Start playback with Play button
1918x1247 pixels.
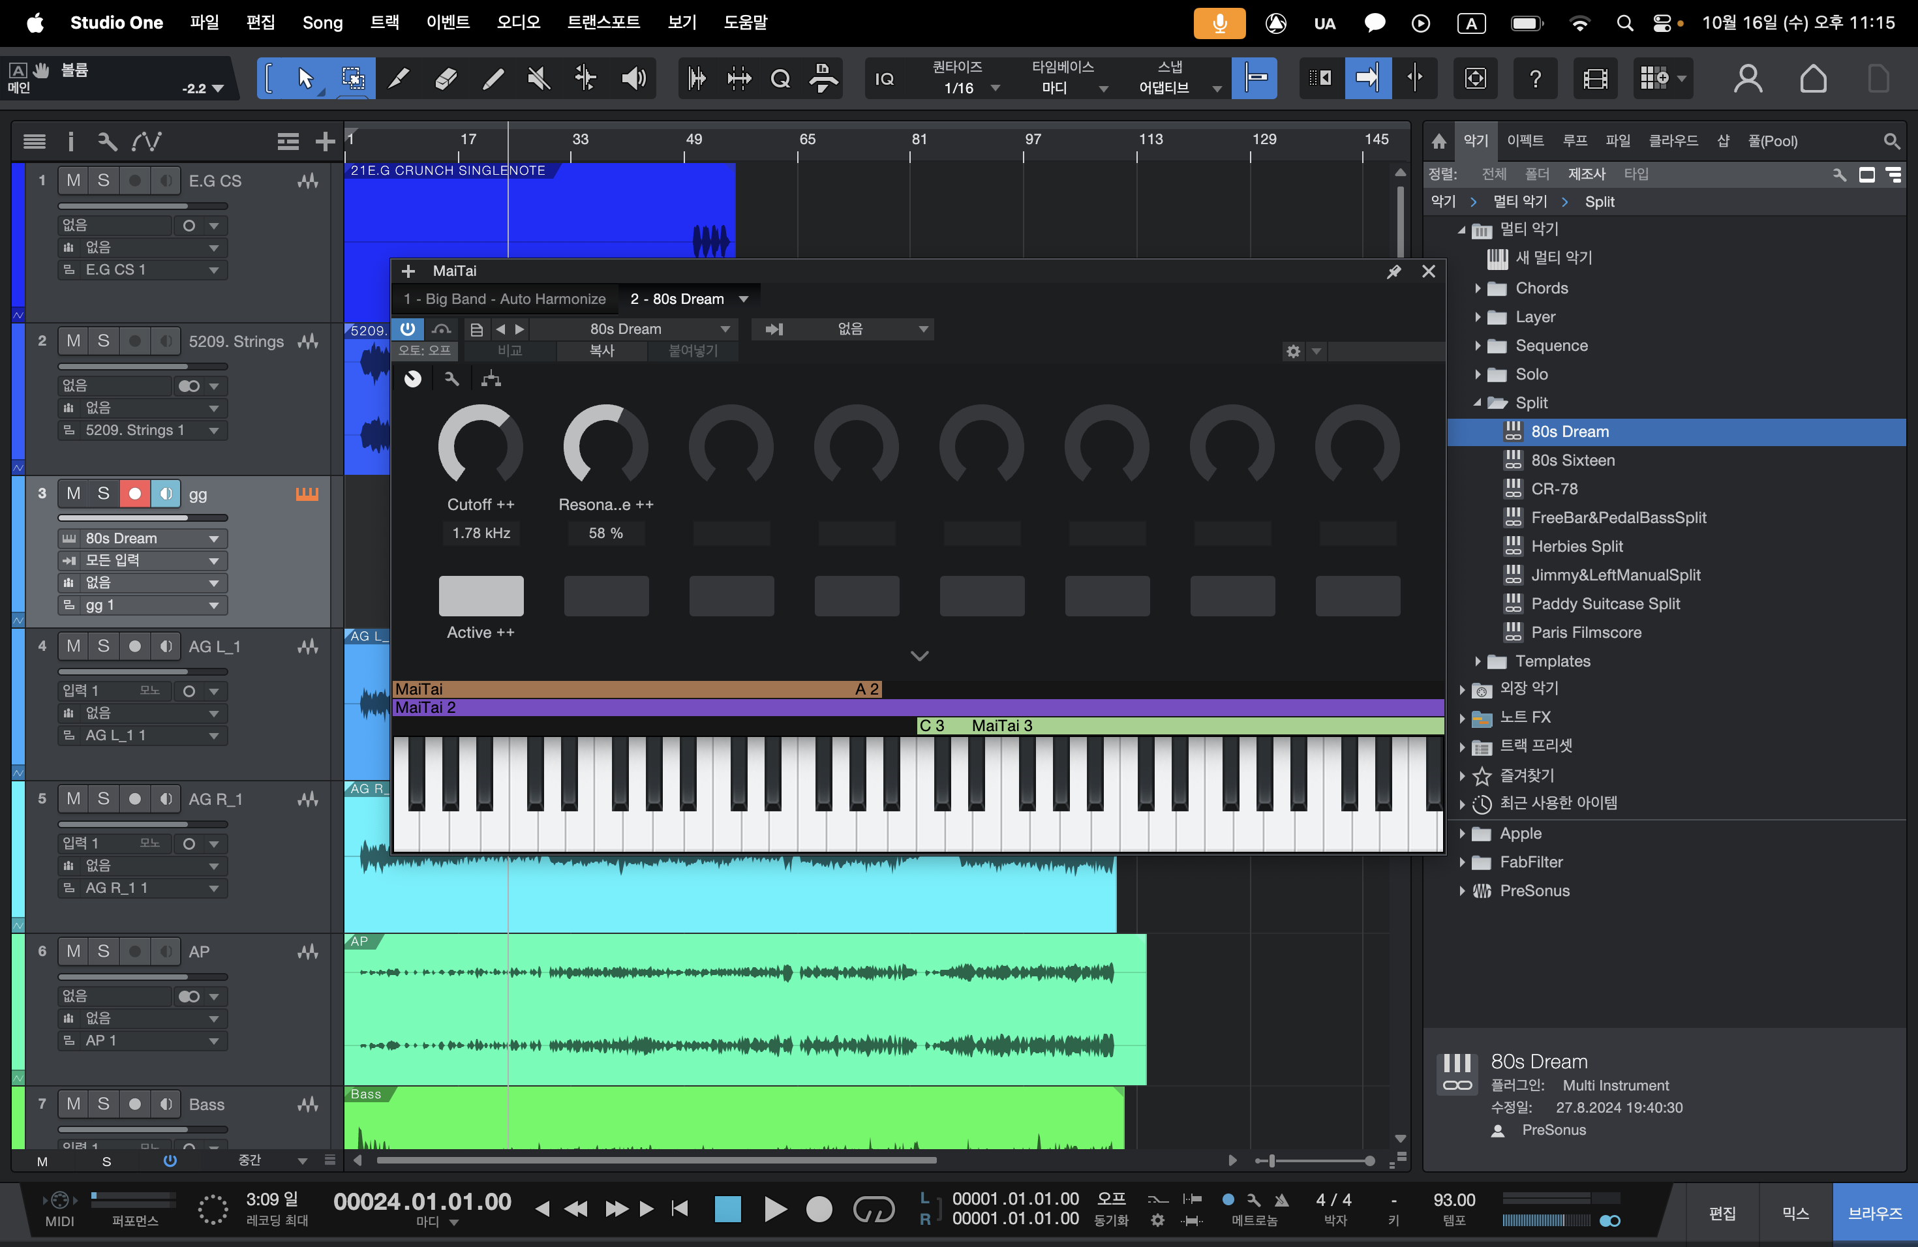[x=774, y=1209]
